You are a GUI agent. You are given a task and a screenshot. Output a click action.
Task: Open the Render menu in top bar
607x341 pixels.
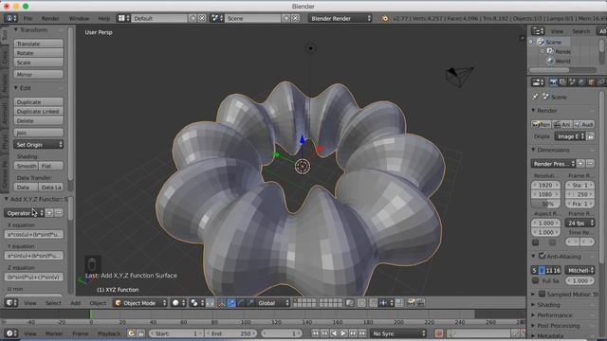click(x=50, y=18)
